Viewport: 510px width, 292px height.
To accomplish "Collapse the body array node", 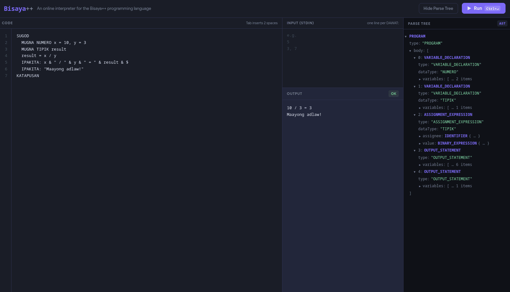I will 410,51.
